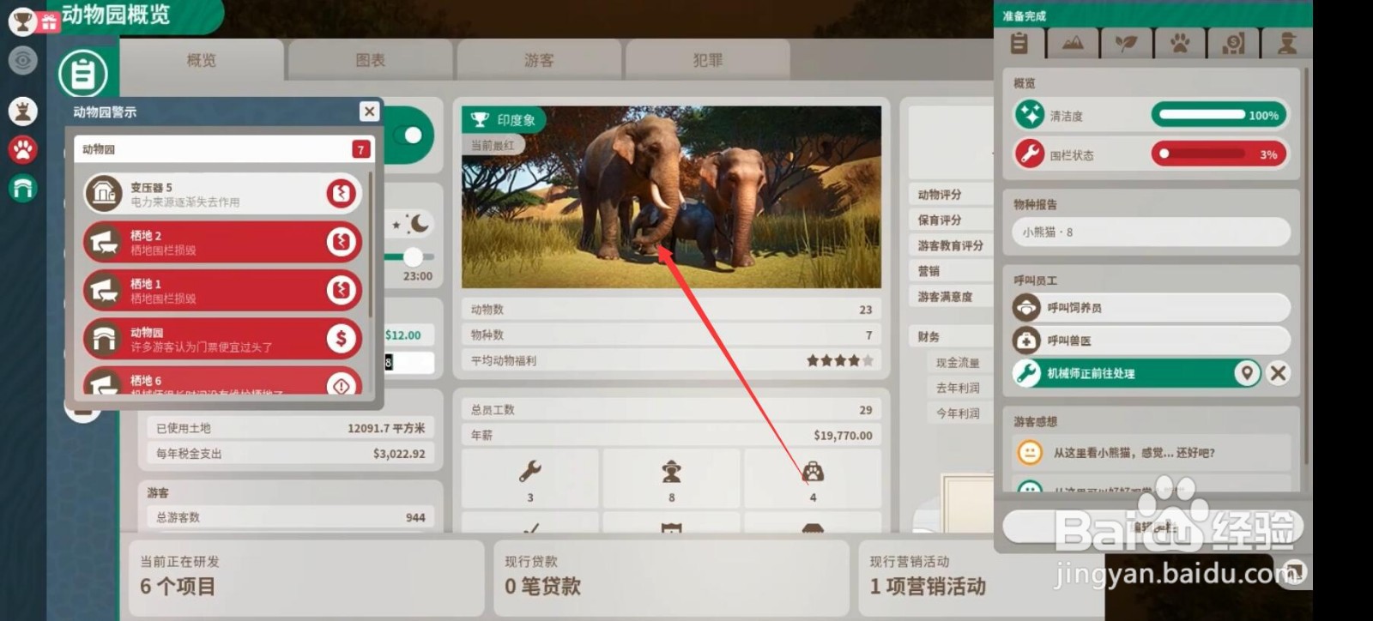The height and width of the screenshot is (621, 1373).
Task: Cancel the mechanic call with the X icon
Action: tap(1278, 373)
